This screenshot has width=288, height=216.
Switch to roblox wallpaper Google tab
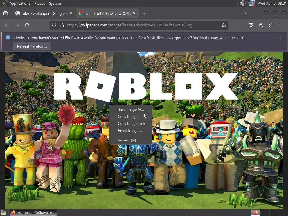coord(44,13)
